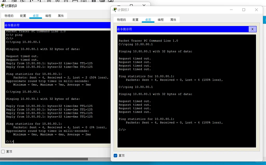Image resolution: width=266 pixels, height=165 pixels.
Task: Minimize the 计算机1 window
Action: click(231, 10)
